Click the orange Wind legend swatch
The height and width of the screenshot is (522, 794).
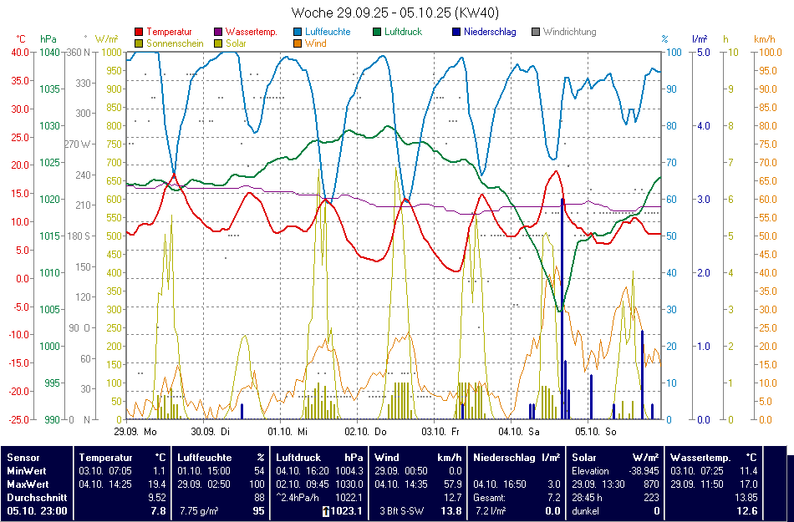point(298,43)
